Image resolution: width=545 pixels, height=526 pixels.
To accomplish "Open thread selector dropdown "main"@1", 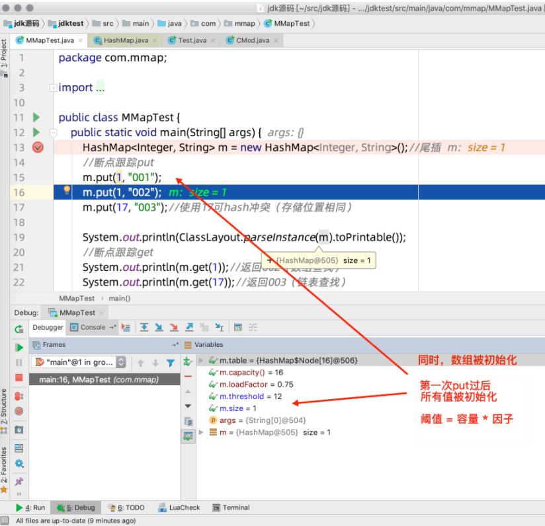I will [x=78, y=363].
